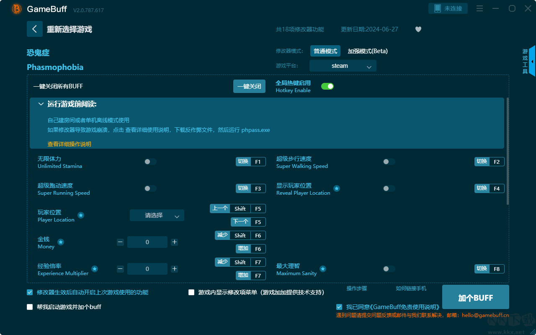
Task: Go back using the left arrow button
Action: tap(35, 28)
